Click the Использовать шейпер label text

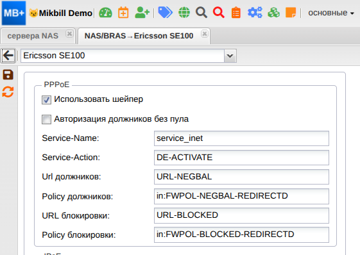[98, 99]
